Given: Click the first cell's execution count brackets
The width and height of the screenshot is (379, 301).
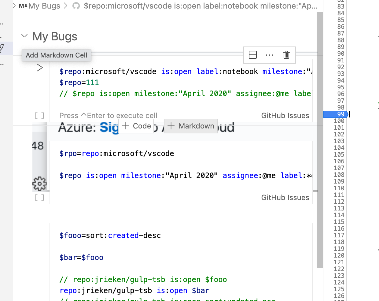Looking at the screenshot, I should pyautogui.click(x=39, y=116).
